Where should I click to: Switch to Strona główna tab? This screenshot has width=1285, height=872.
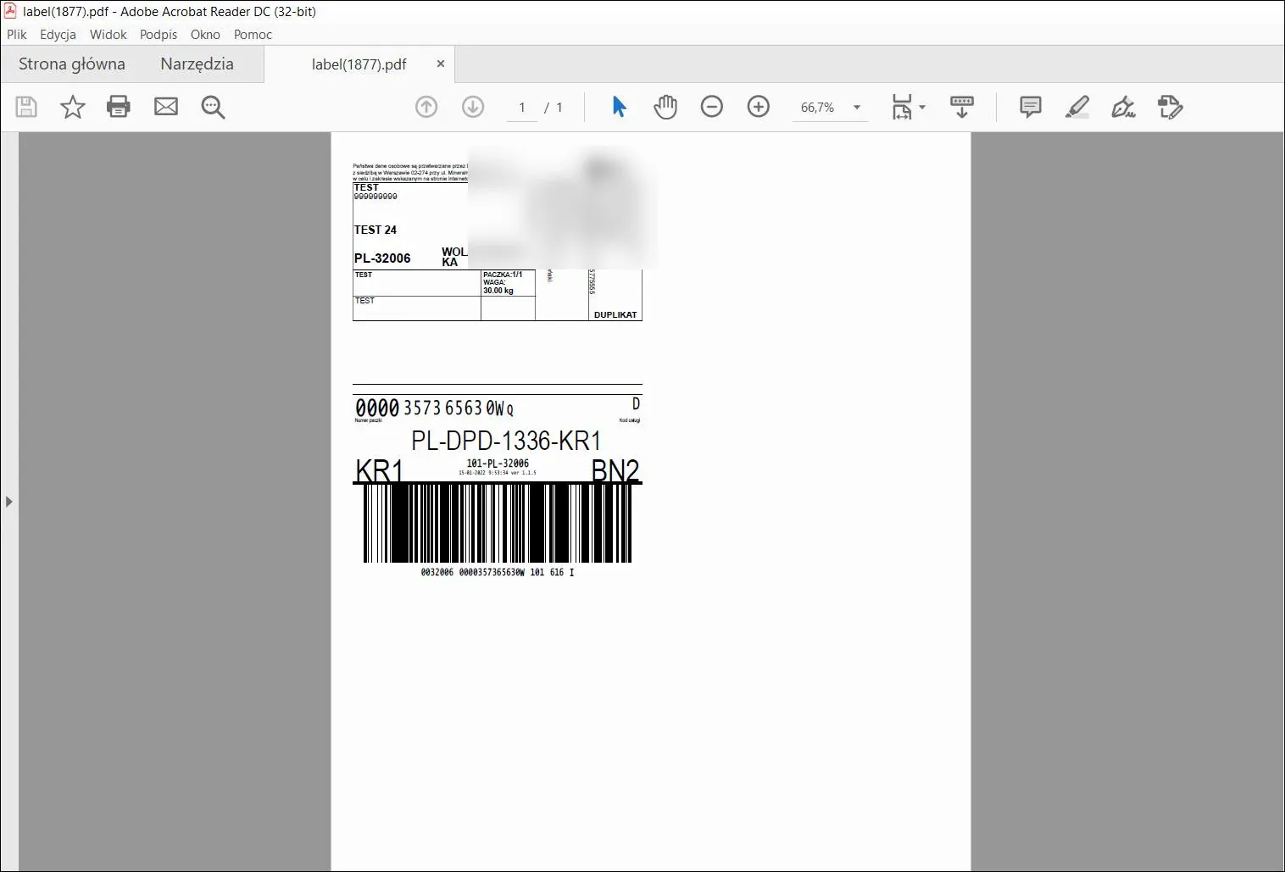[72, 64]
